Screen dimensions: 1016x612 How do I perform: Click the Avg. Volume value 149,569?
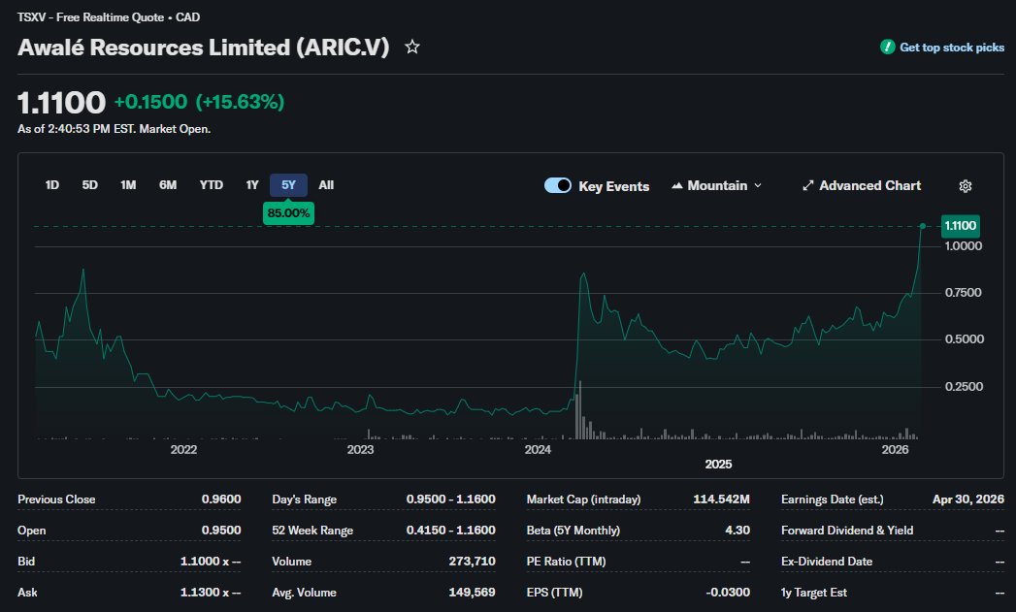click(x=473, y=593)
